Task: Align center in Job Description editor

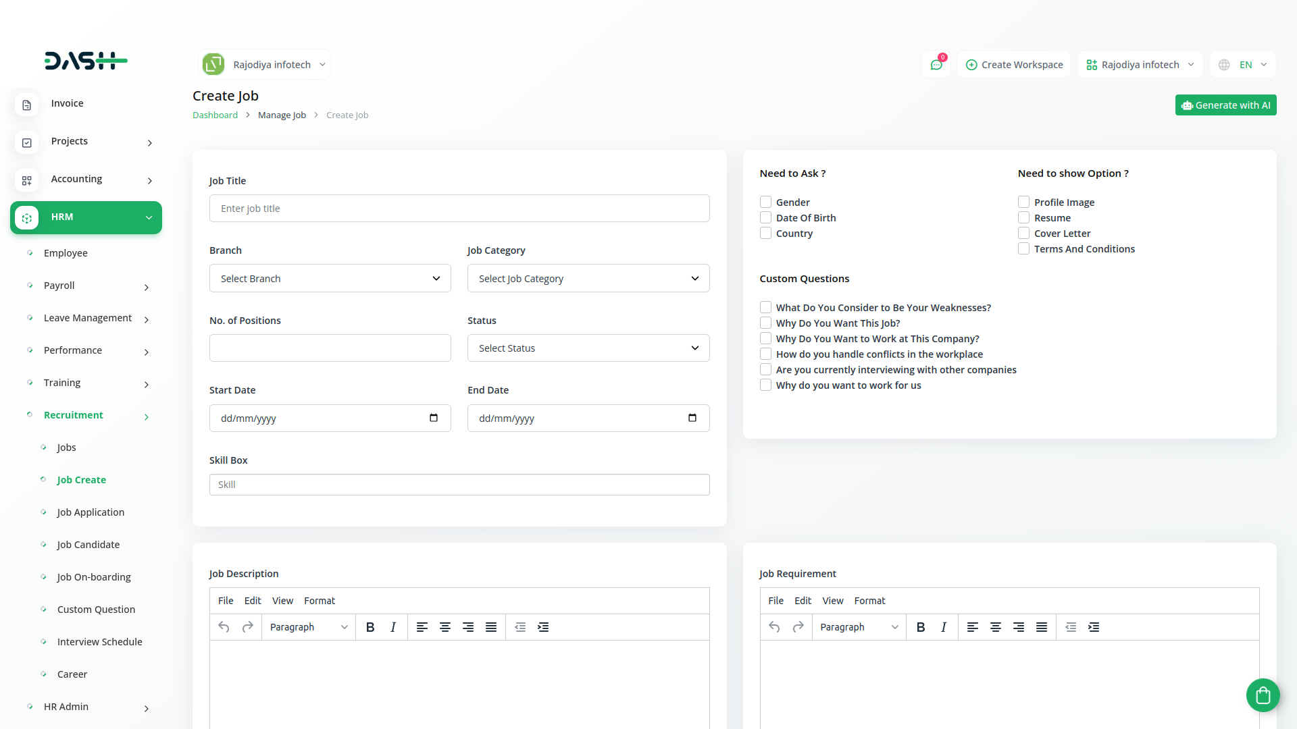Action: 445,627
